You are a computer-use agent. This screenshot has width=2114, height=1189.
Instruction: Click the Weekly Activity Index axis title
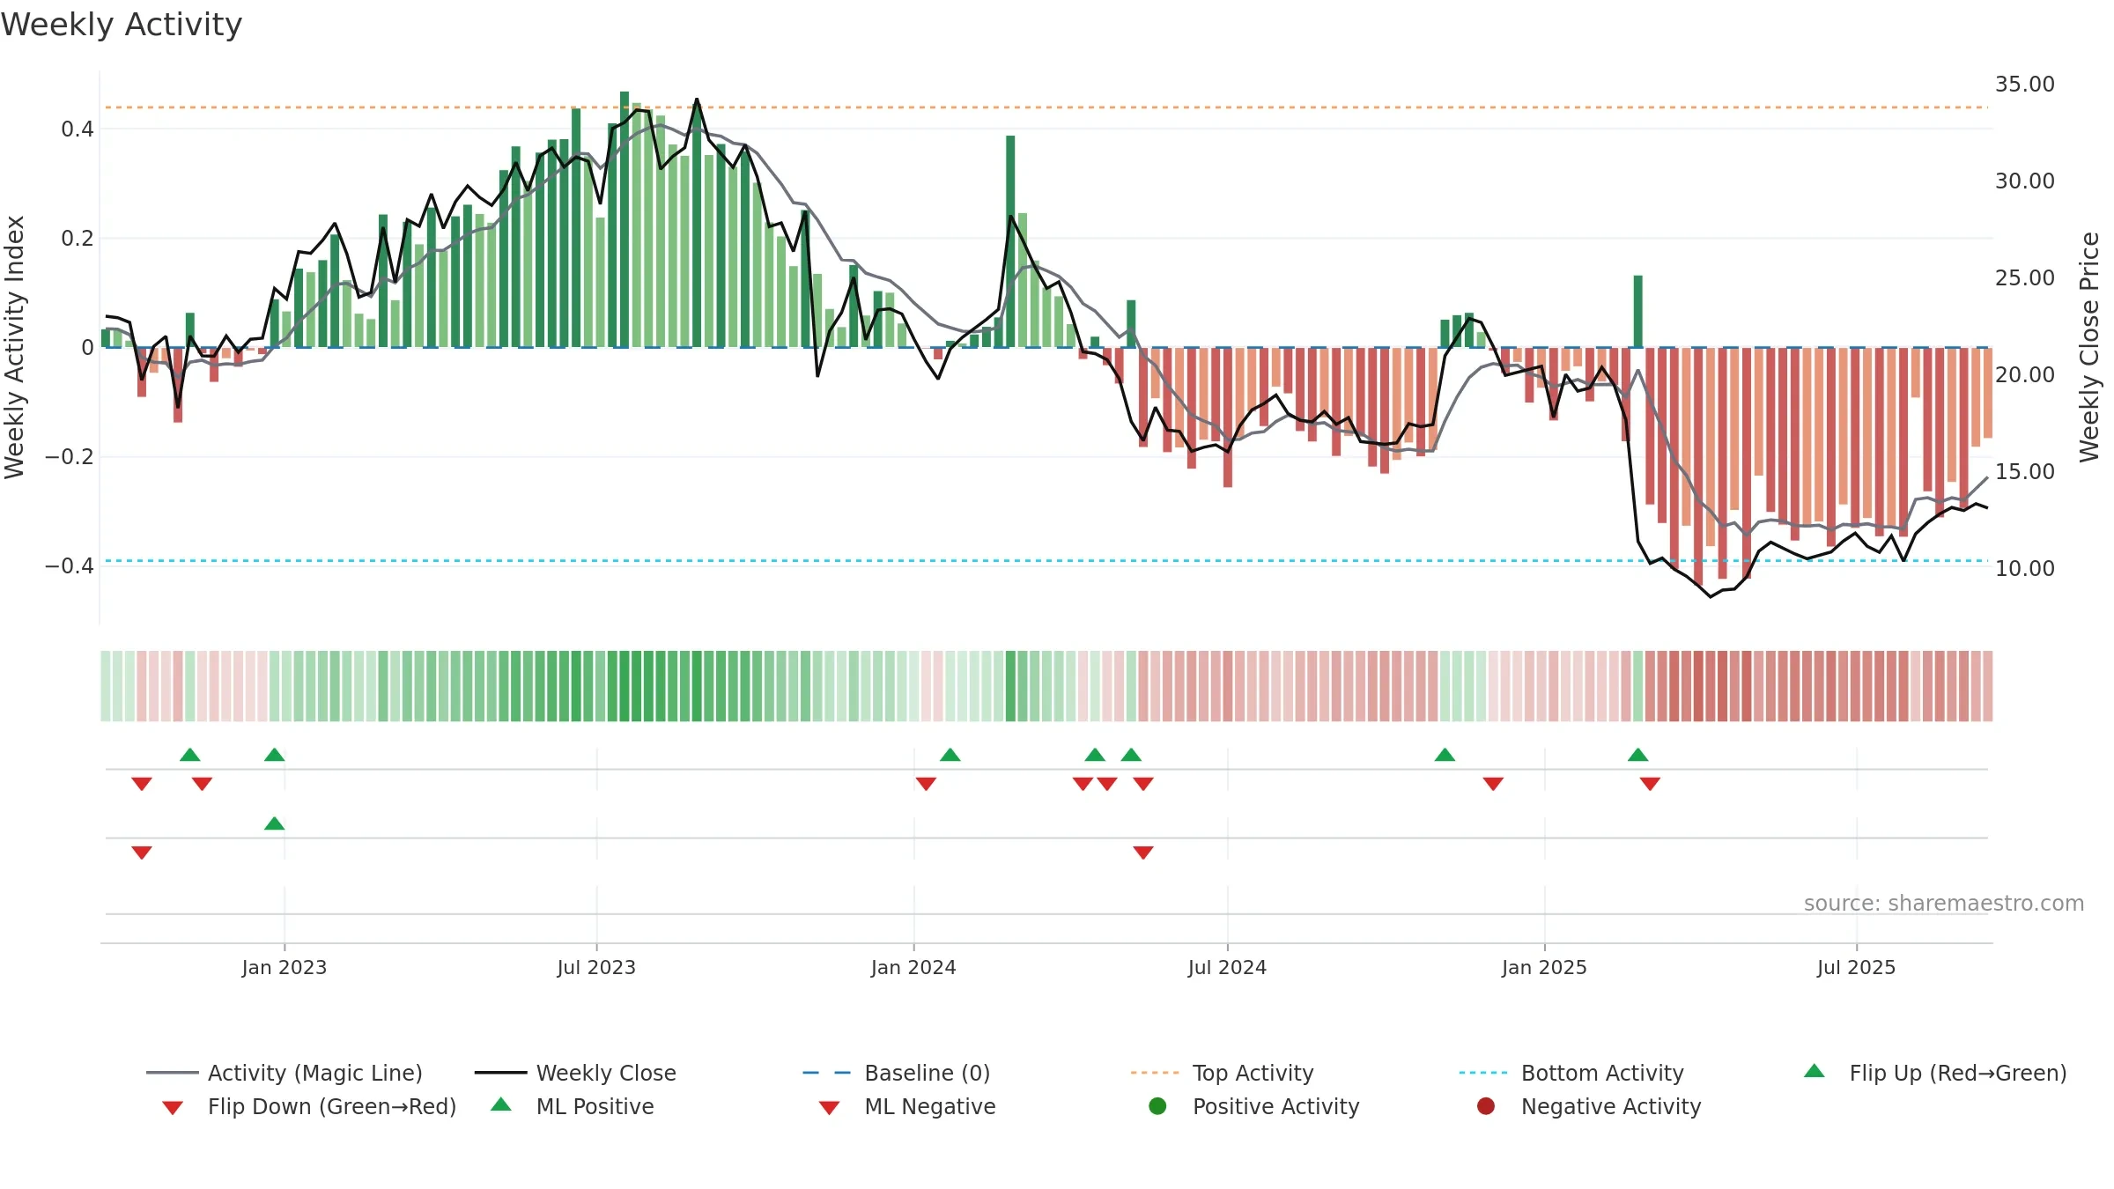click(14, 347)
